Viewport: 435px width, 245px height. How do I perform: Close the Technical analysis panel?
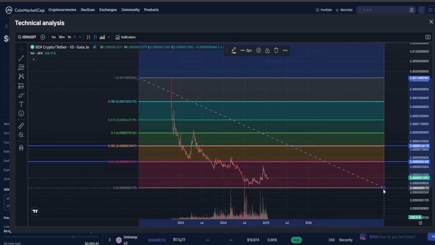pyautogui.click(x=431, y=22)
